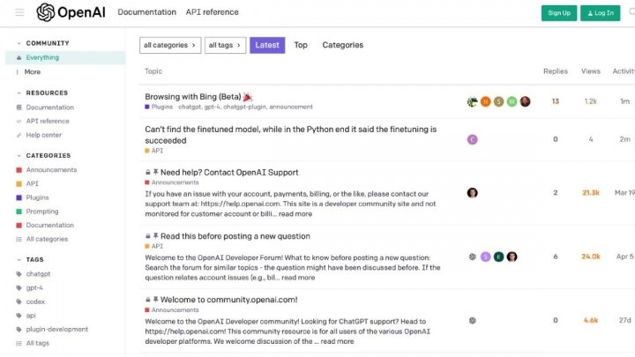Viewport: 635px width, 357px height.
Task: Click the announcement tag under Browsing topic
Action: point(291,108)
